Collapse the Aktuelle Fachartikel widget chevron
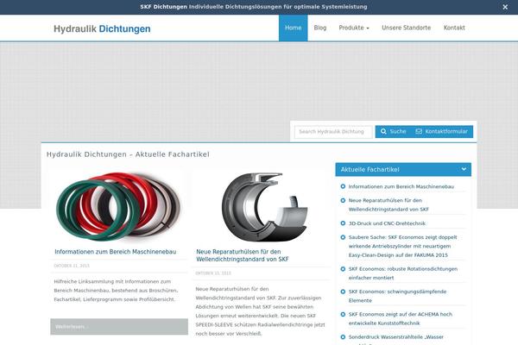The height and width of the screenshot is (345, 518). click(x=464, y=169)
